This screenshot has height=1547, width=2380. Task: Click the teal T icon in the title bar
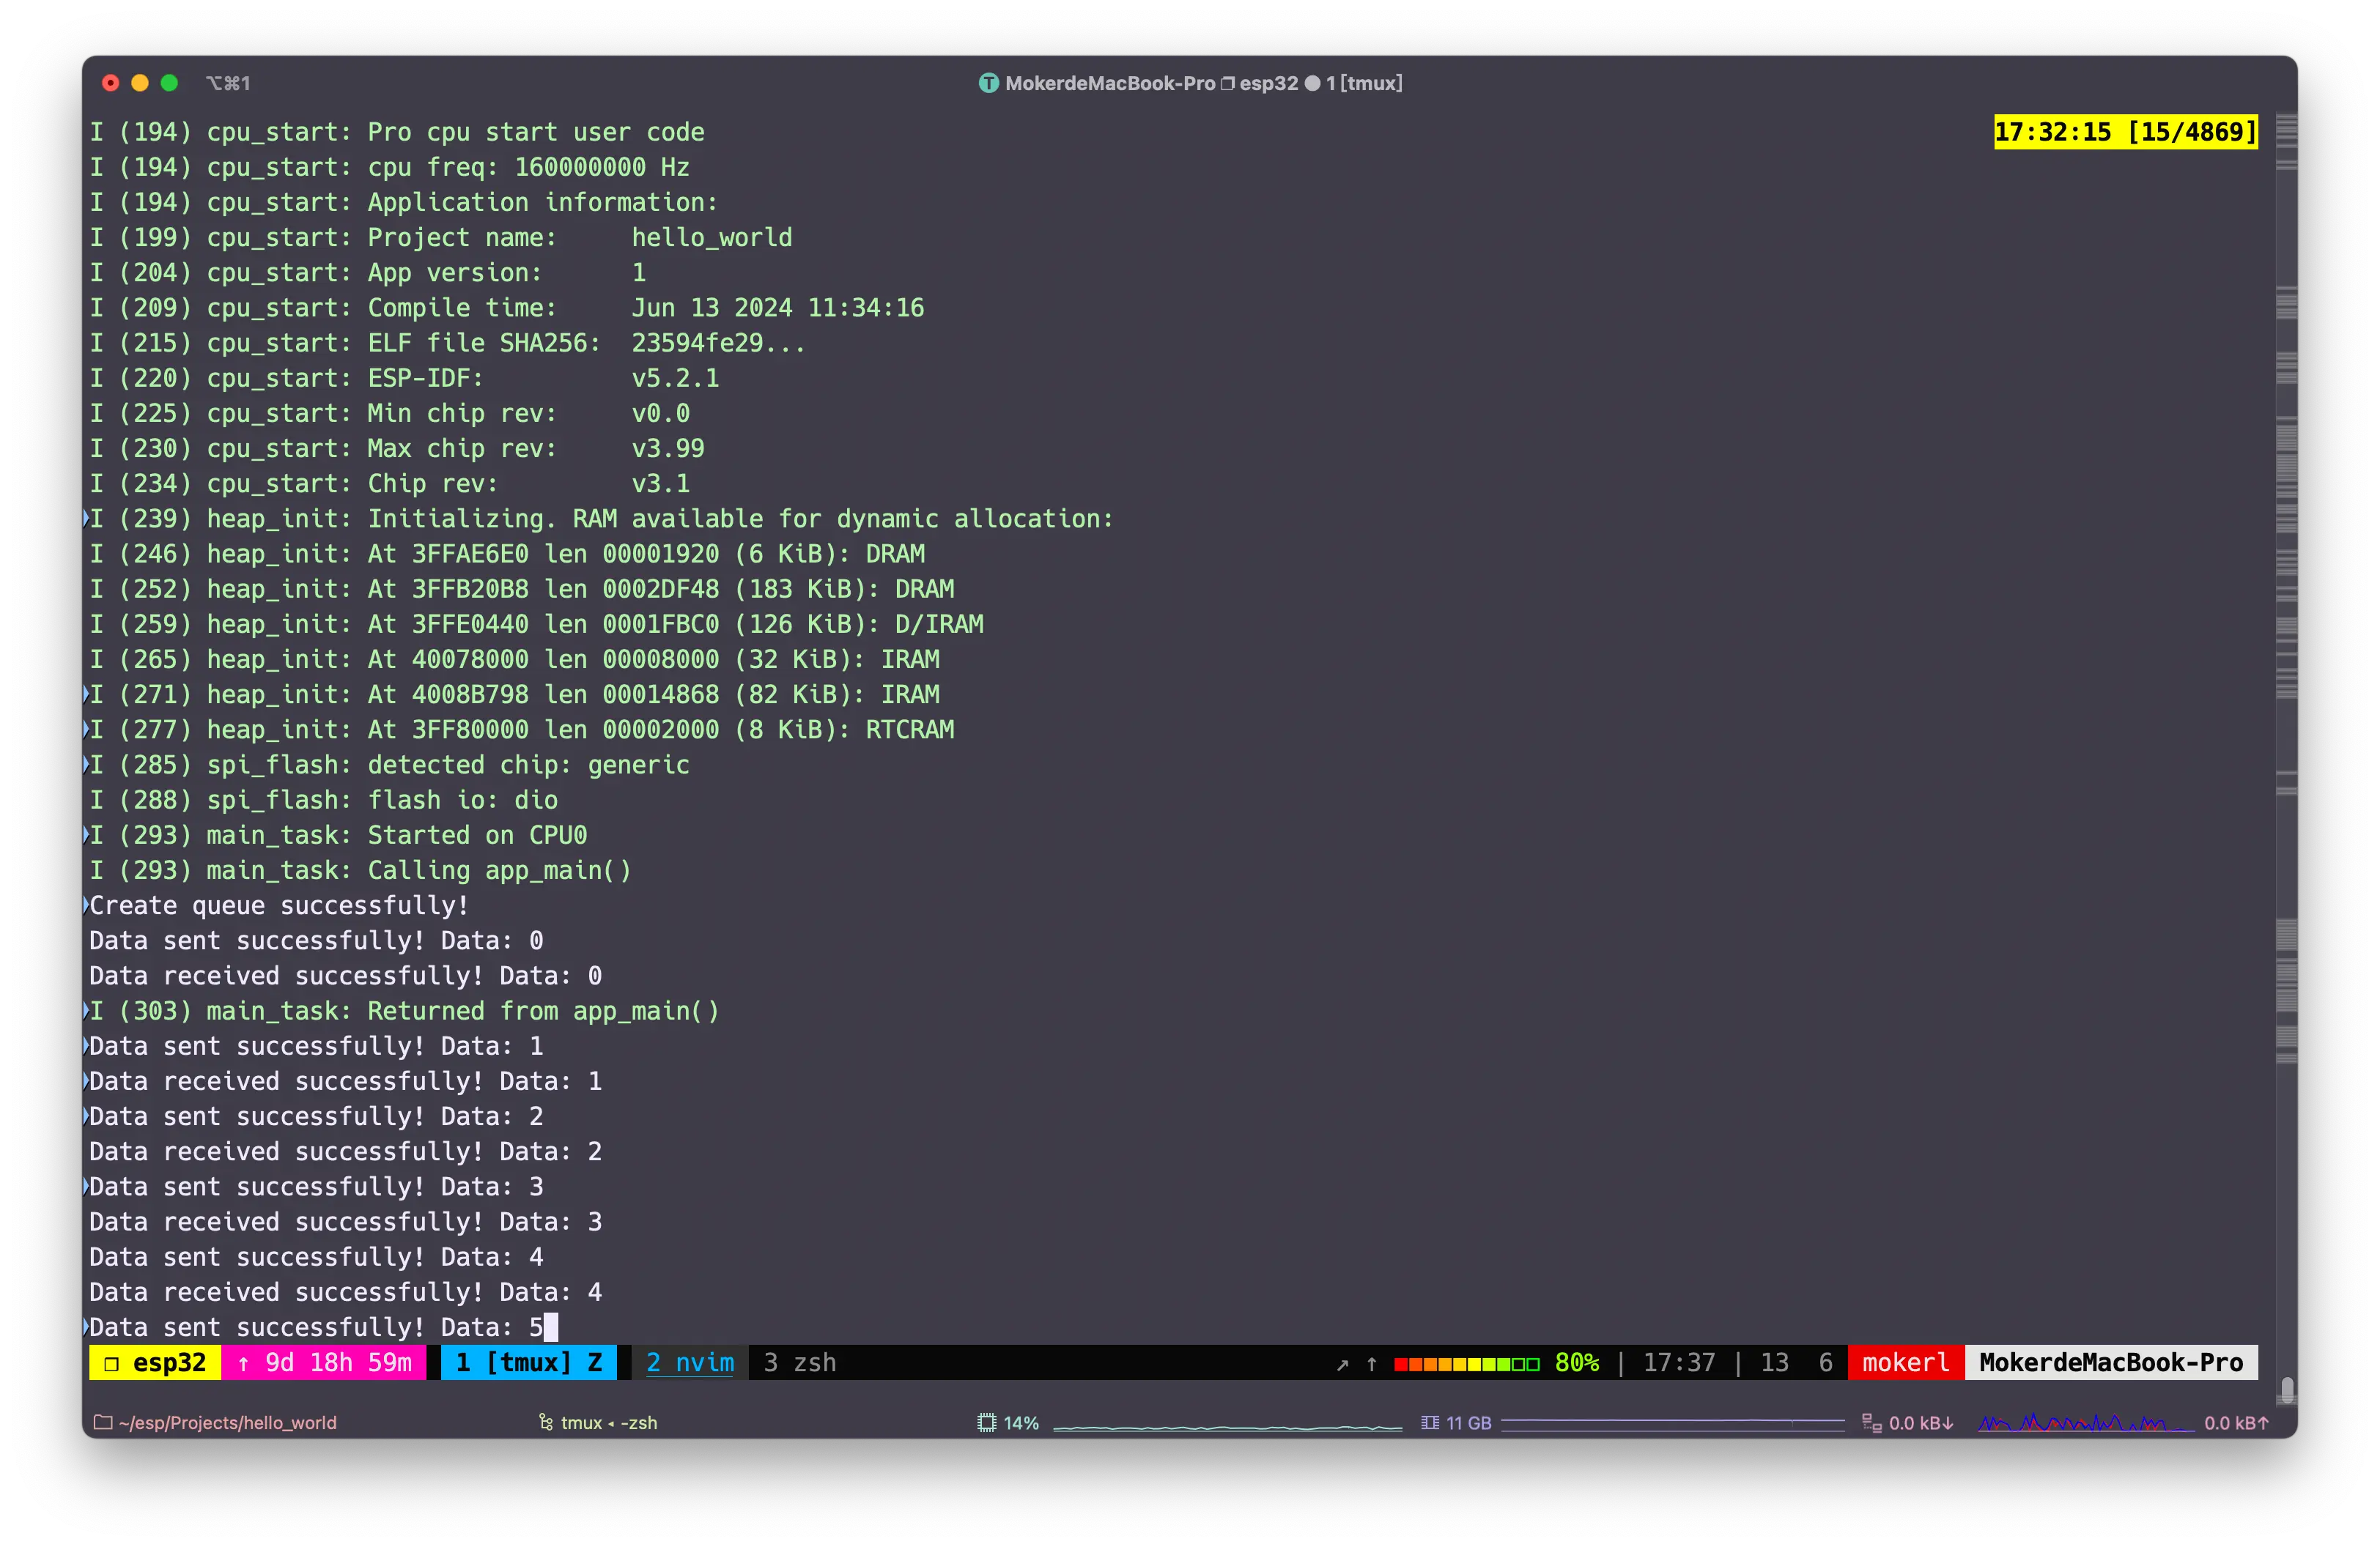click(988, 83)
